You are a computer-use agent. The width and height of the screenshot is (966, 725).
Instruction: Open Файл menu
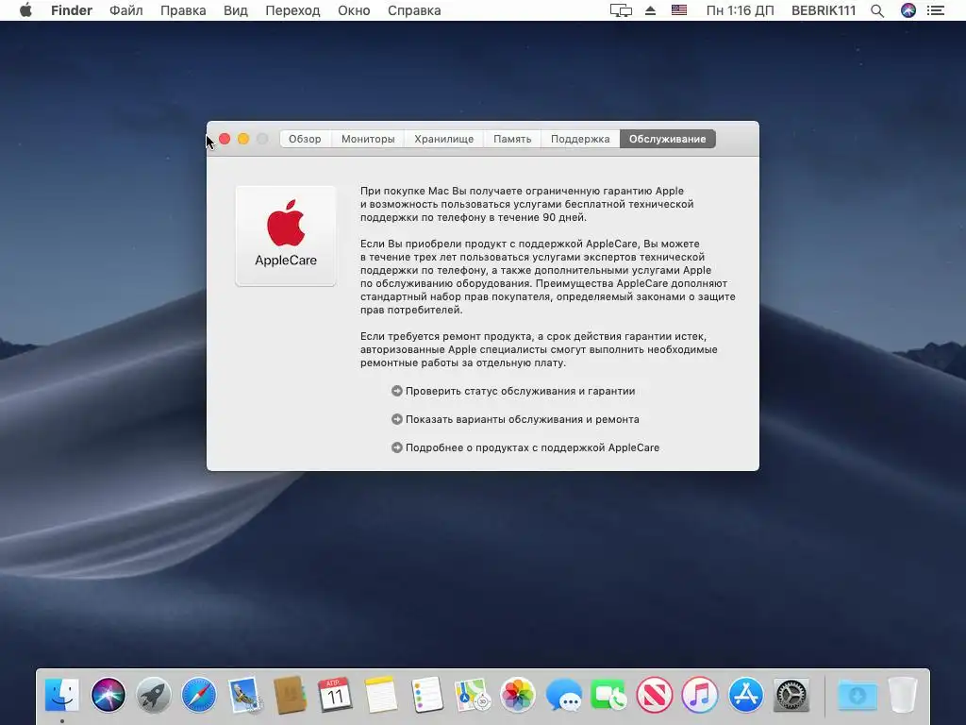[125, 10]
